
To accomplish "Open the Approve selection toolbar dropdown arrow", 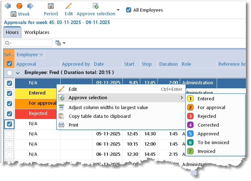I will pyautogui.click(x=118, y=10).
